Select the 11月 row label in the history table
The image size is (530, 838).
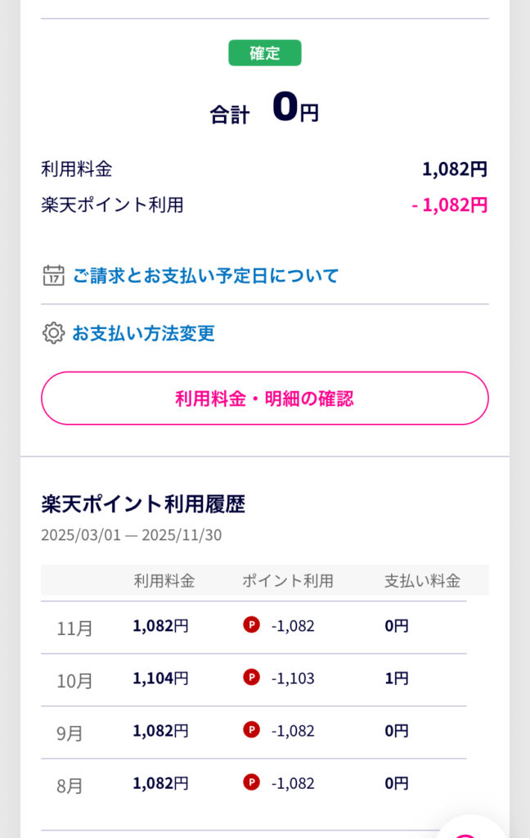coord(74,628)
